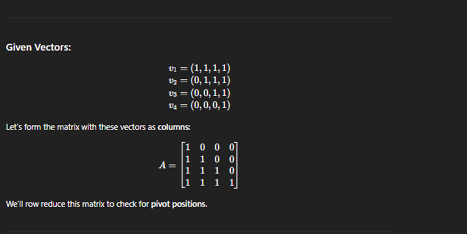Click the bold 'pivot positions' text
The width and height of the screenshot is (467, 234).
coord(179,204)
